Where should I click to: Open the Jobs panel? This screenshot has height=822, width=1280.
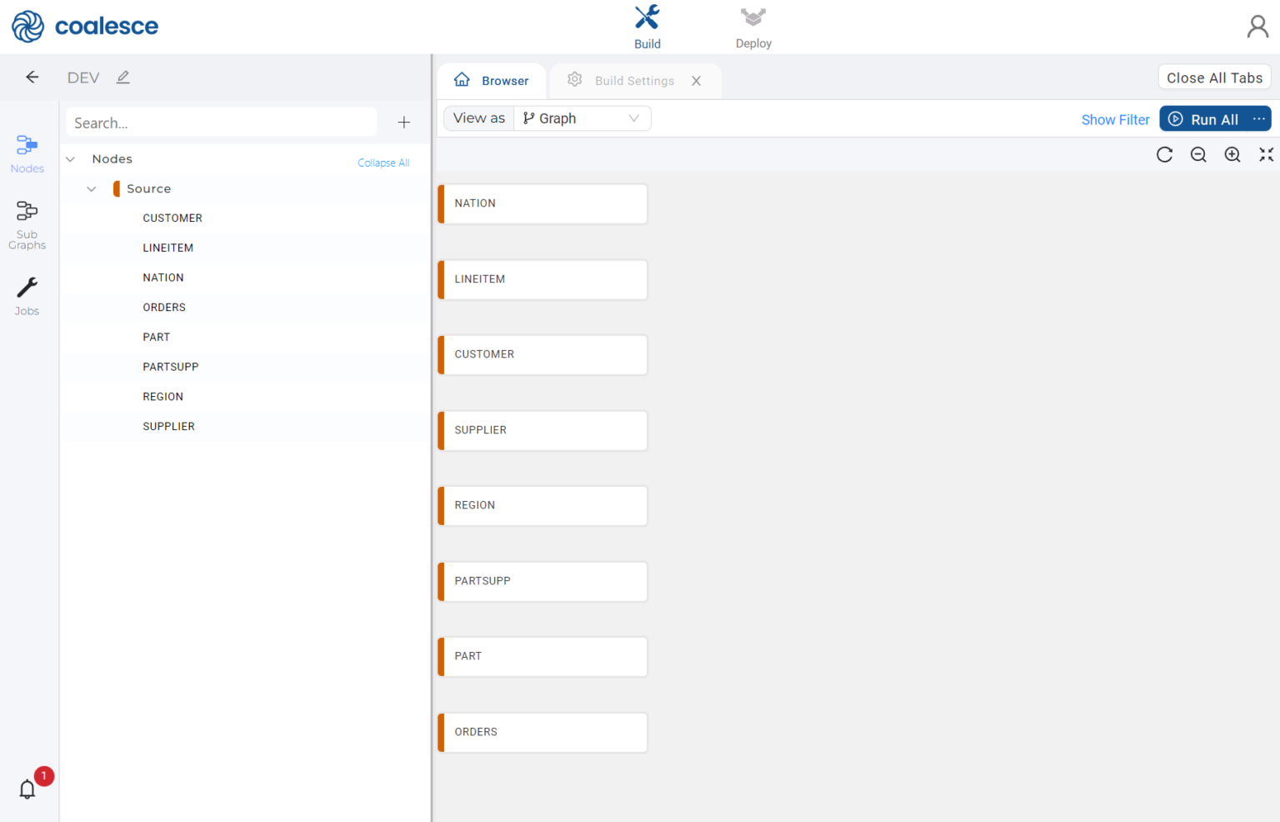[x=27, y=293]
